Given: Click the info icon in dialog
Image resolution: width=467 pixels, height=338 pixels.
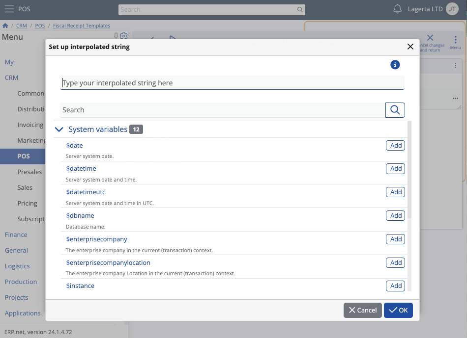Looking at the screenshot, I should coord(395,65).
